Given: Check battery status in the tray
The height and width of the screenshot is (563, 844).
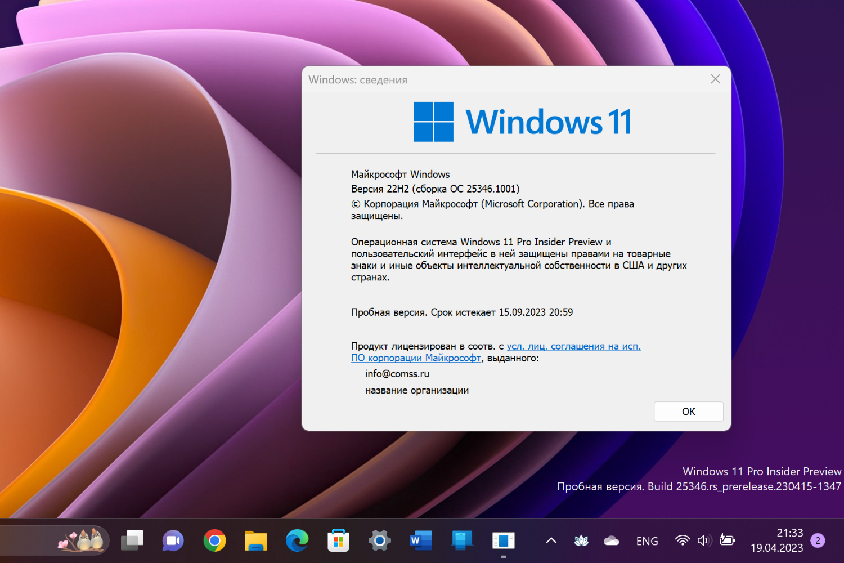Looking at the screenshot, I should coord(727,540).
